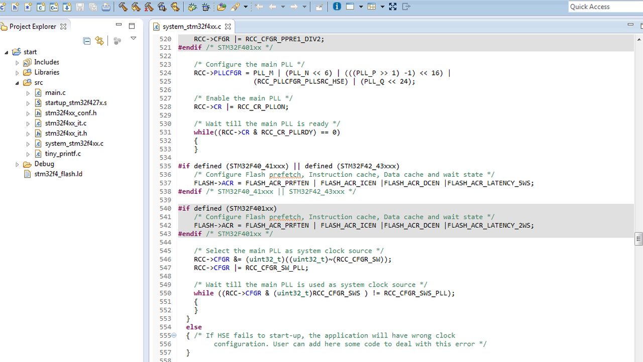Click the Build hammer icon in toolbar
The height and width of the screenshot is (362, 643).
[x=123, y=7]
